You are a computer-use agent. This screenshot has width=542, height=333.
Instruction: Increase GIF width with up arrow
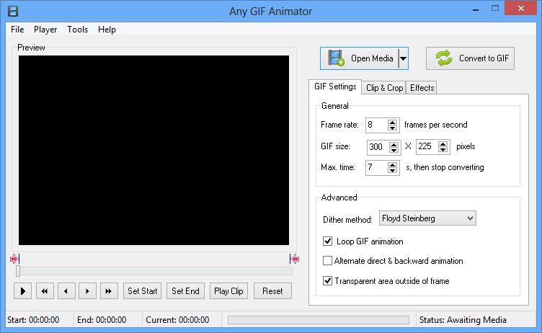pyautogui.click(x=394, y=144)
